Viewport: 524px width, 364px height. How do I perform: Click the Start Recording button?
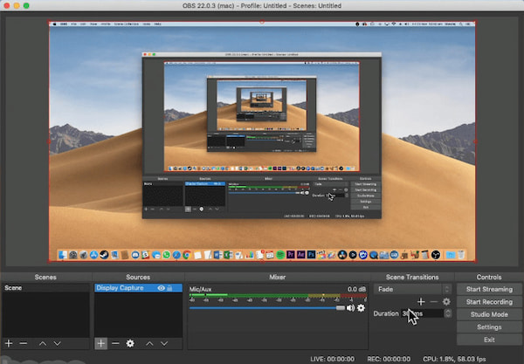coord(488,301)
